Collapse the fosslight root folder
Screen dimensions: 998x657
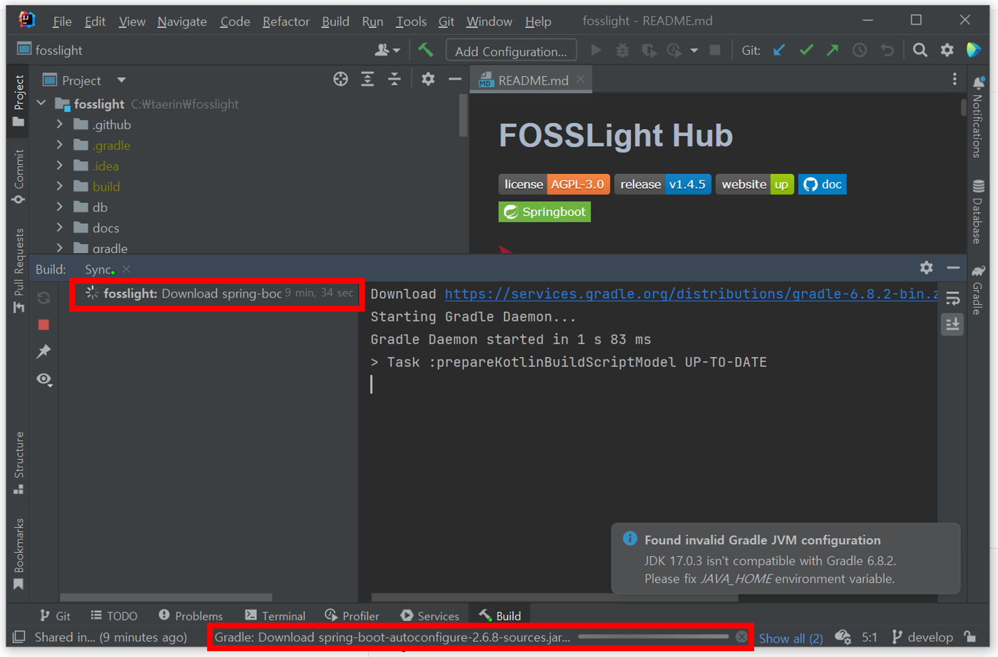click(x=41, y=103)
